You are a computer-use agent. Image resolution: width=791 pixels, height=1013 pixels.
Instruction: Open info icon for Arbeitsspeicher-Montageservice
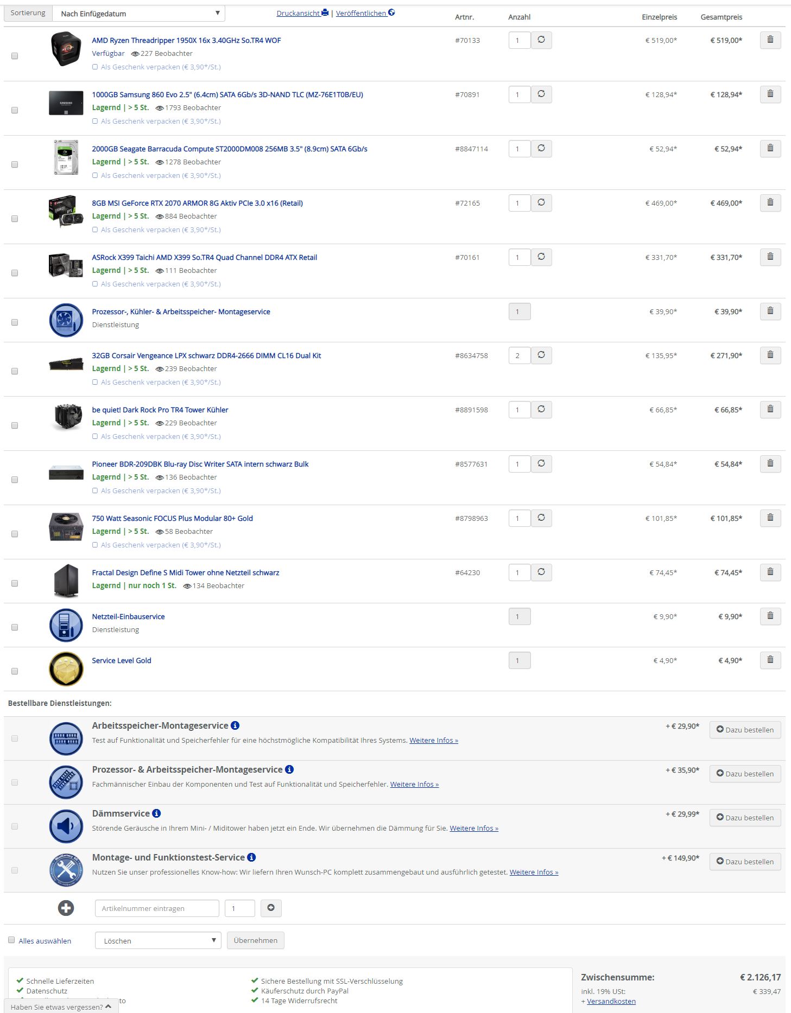point(235,725)
